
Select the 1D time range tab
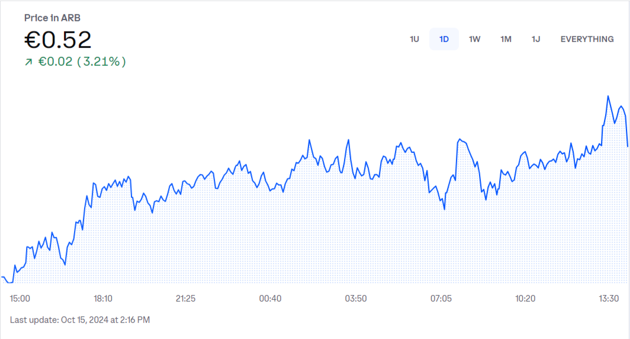(444, 39)
